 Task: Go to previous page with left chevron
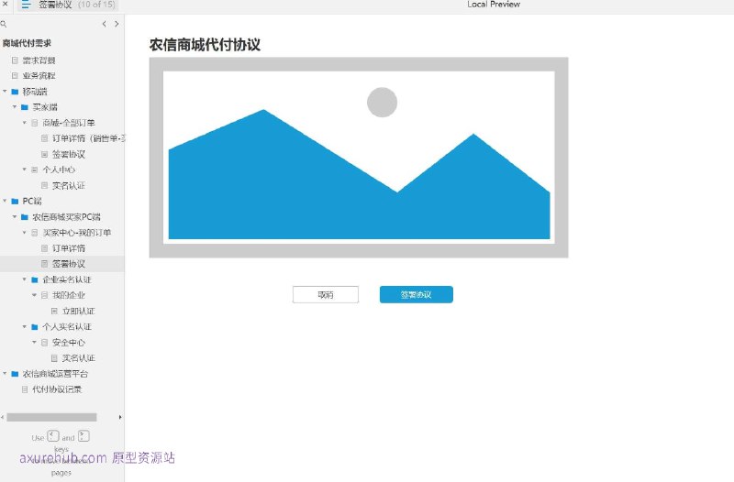104,24
